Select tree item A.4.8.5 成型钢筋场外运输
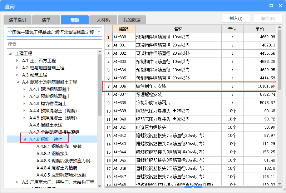Screen dimensions: 286x193 pyautogui.click(x=61, y=175)
